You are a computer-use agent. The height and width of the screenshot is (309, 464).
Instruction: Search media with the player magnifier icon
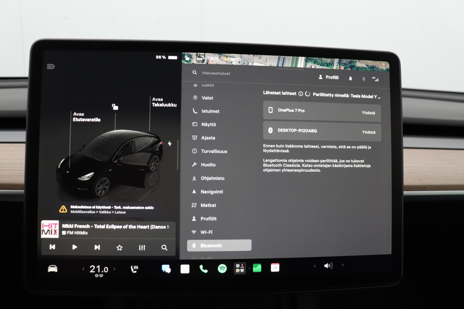[x=164, y=247]
